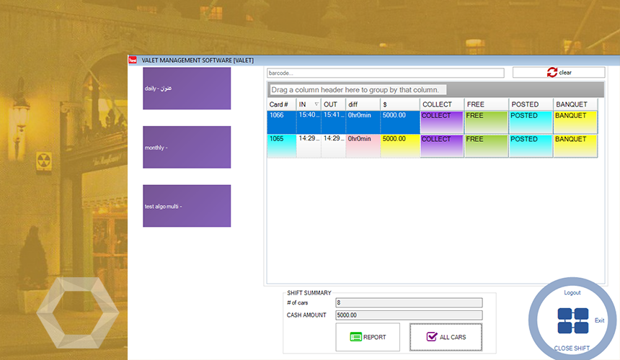620x360 pixels.
Task: Mark card 1065 as POSTED
Action: click(x=531, y=145)
